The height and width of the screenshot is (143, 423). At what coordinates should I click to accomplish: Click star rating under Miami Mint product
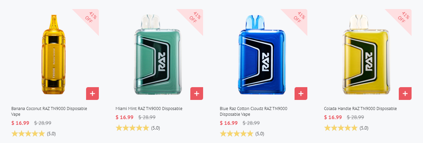132,128
